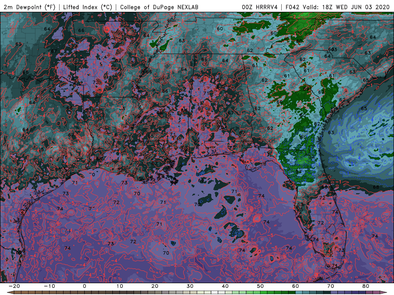The height and width of the screenshot is (295, 394).
Task: Click the '30' color scale label
Action: tap(190, 286)
